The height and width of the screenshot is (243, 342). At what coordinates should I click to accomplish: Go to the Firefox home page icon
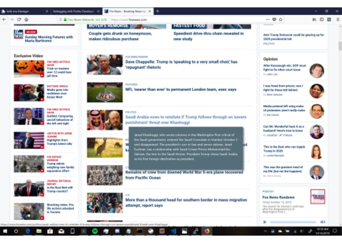coord(27,20)
